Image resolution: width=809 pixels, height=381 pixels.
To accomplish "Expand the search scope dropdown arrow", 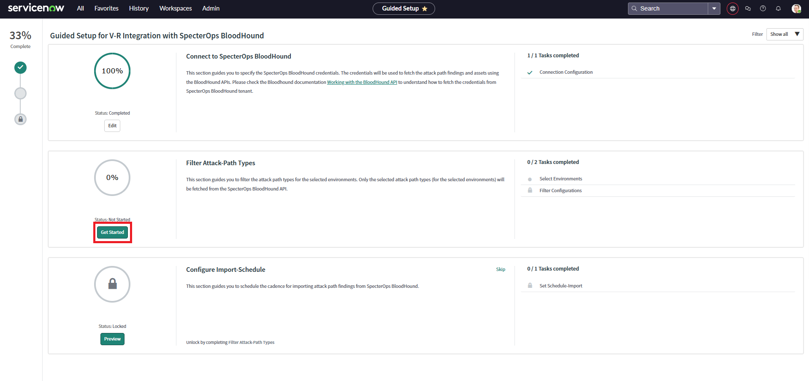I will coord(714,8).
